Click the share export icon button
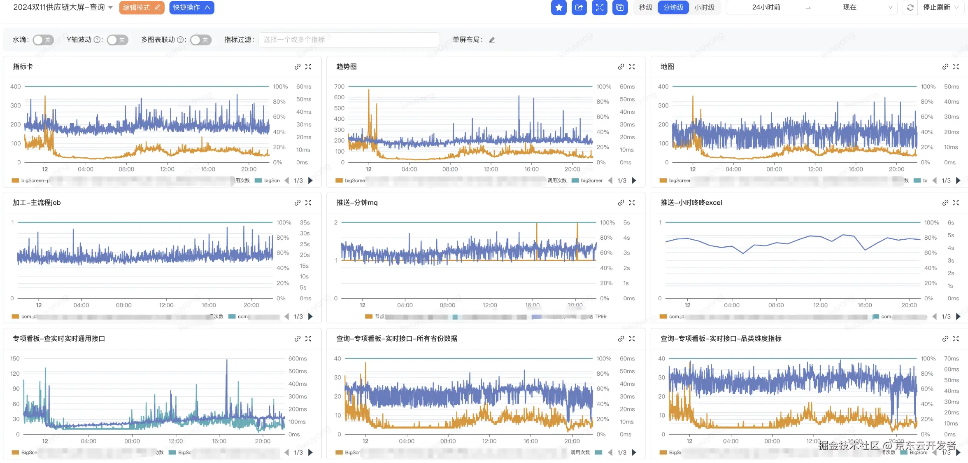Image resolution: width=968 pixels, height=463 pixels. (579, 7)
